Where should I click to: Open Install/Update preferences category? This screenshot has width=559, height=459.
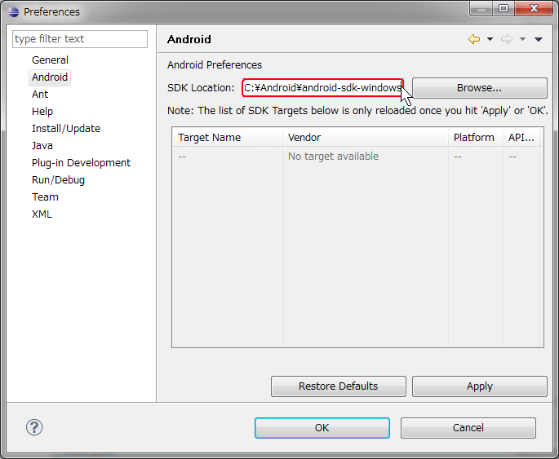[66, 129]
